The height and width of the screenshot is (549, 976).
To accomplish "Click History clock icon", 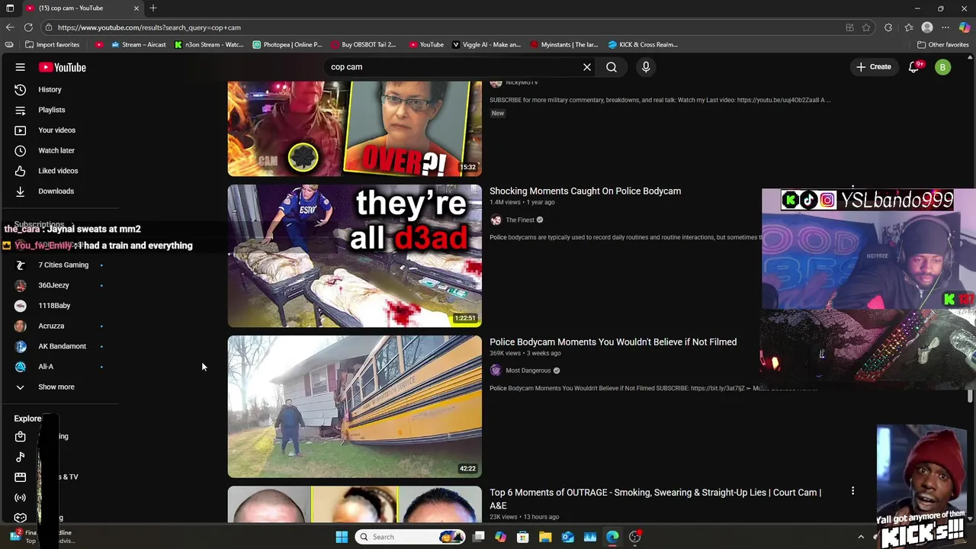I will click(x=21, y=89).
